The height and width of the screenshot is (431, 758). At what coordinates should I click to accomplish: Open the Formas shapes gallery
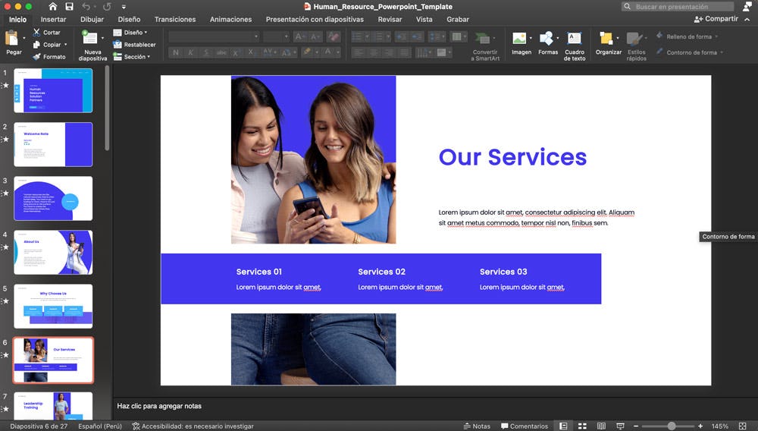pyautogui.click(x=547, y=39)
